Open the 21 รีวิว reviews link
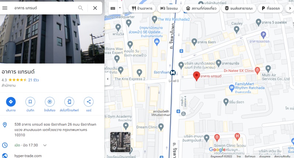Image resolution: width=294 pixels, height=158 pixels. (33, 80)
